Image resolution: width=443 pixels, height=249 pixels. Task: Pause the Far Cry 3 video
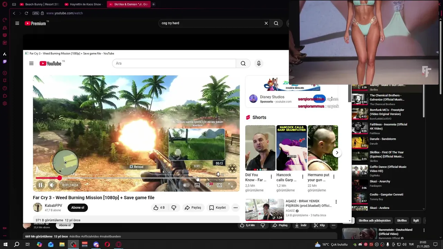pyautogui.click(x=40, y=185)
